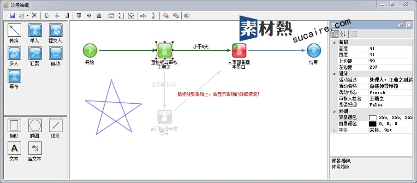Toggle categorized view in property grid
This screenshot has width=417, height=183.
click(335, 34)
